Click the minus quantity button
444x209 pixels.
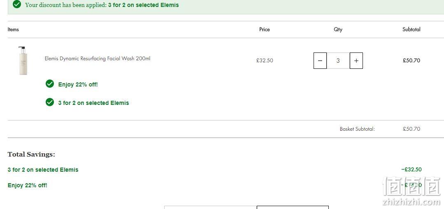click(x=320, y=61)
